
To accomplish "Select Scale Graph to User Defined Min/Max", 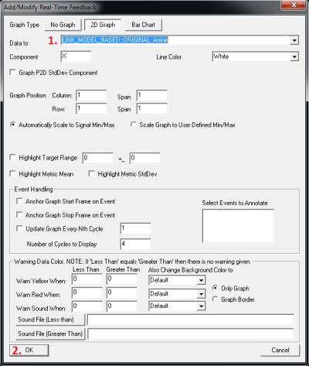I will pos(134,125).
